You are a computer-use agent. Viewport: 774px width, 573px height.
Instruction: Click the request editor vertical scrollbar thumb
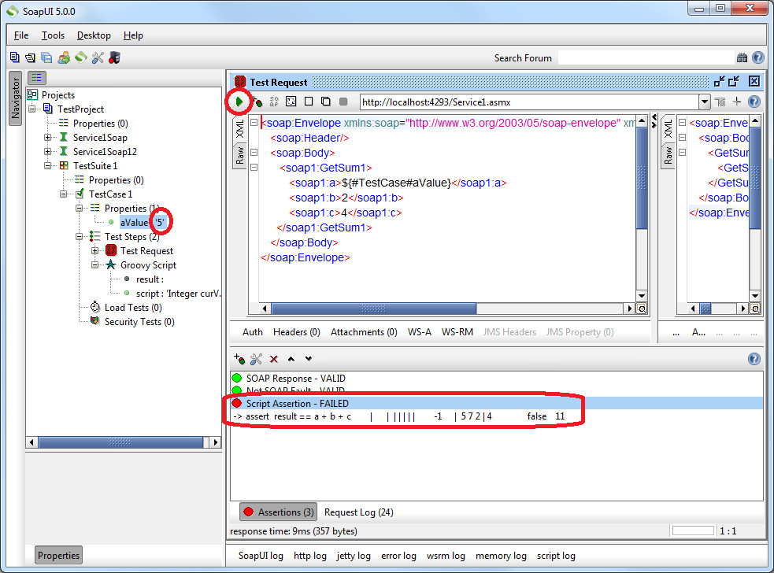(x=642, y=178)
